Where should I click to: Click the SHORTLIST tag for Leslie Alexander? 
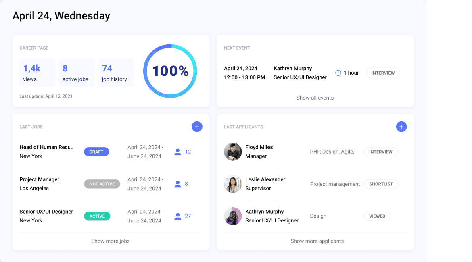381,184
